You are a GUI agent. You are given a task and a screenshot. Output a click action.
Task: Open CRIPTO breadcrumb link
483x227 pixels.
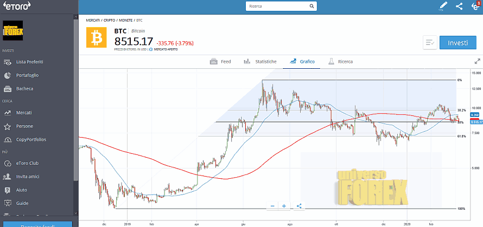pos(113,20)
